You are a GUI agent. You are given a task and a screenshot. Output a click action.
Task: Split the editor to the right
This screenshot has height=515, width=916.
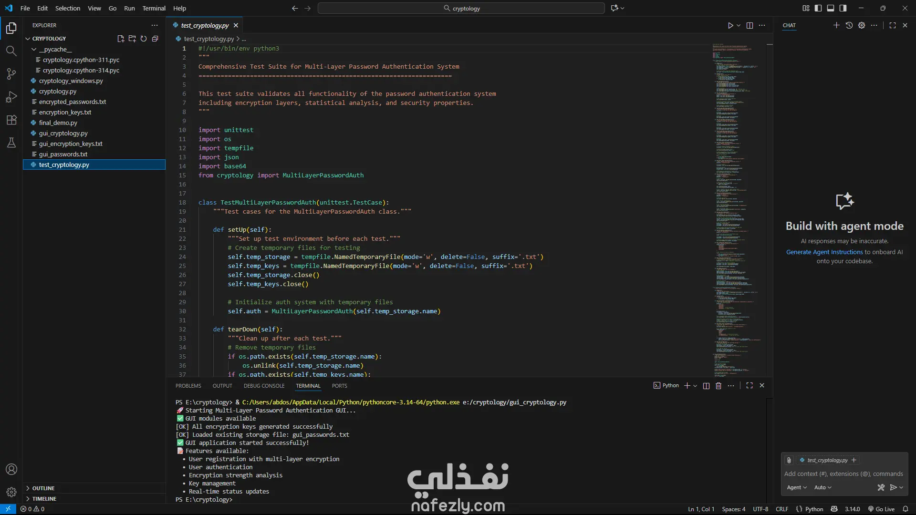point(749,25)
